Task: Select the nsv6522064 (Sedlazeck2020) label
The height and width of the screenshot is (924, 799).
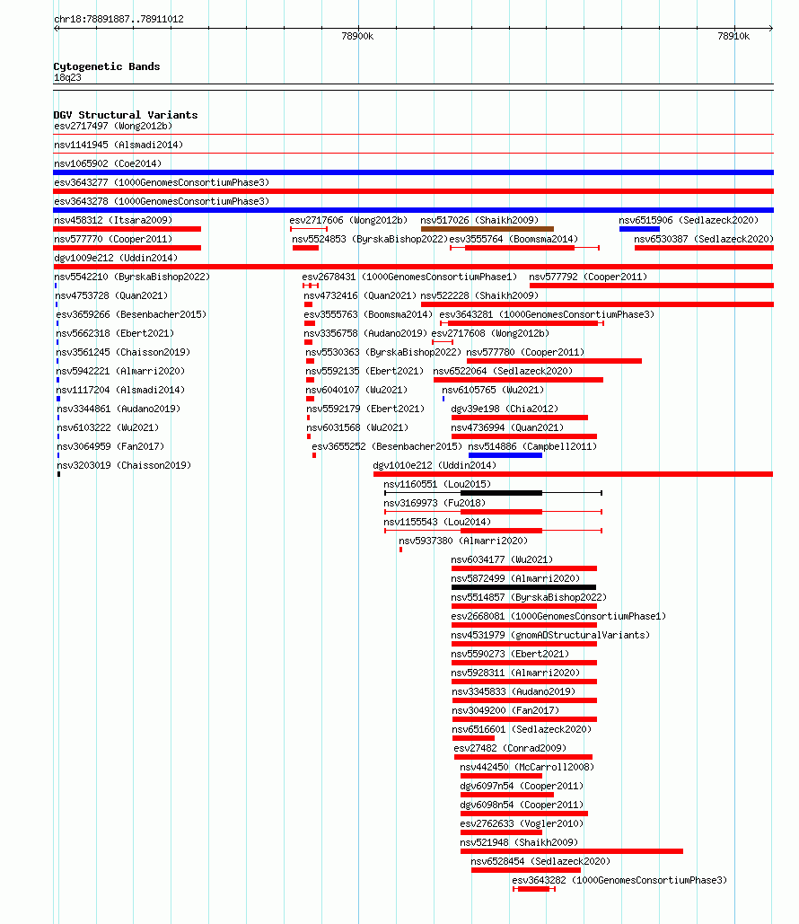Action: pyautogui.click(x=503, y=371)
